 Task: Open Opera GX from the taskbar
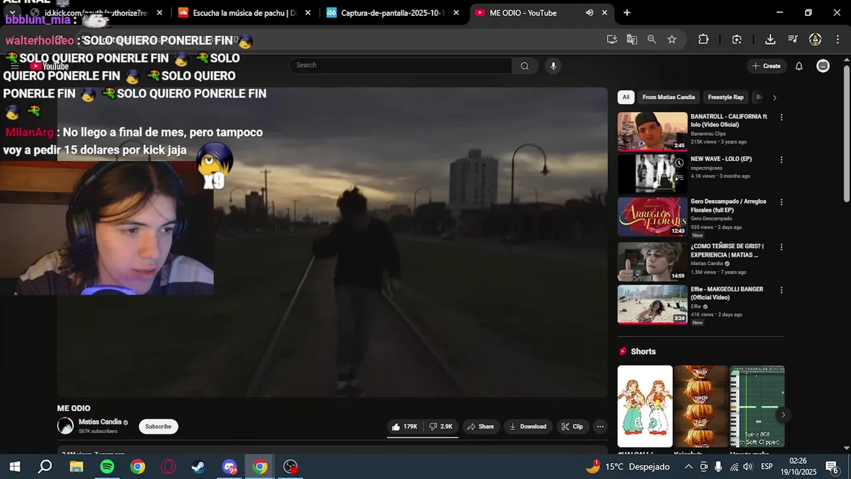pos(168,467)
